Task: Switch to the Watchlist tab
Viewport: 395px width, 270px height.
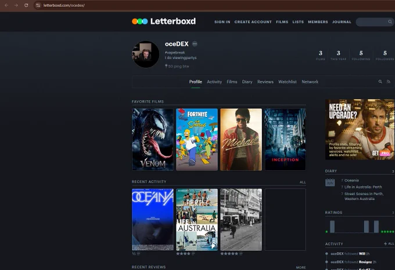Action: (288, 82)
